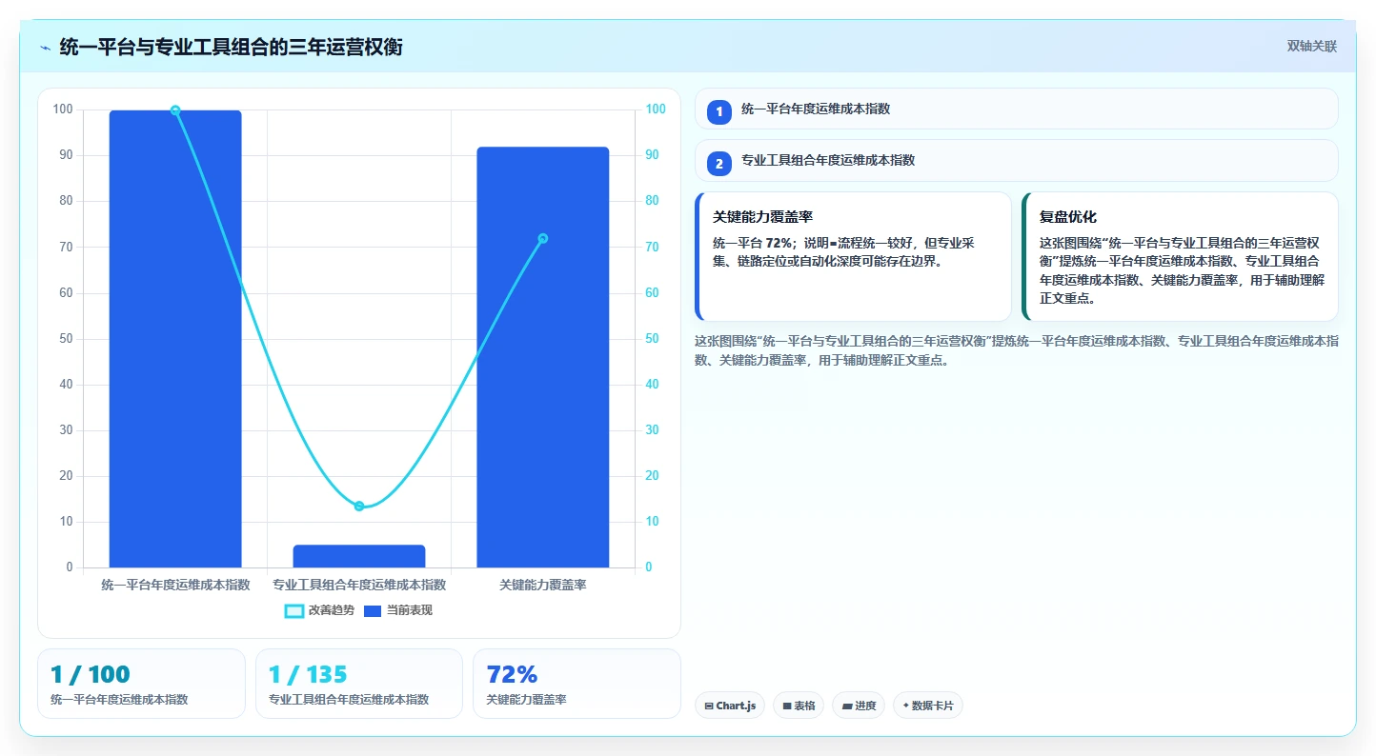Select the 统一平台年度运维成本指数 blue bar
This screenshot has height=756, width=1376.
pyautogui.click(x=175, y=339)
